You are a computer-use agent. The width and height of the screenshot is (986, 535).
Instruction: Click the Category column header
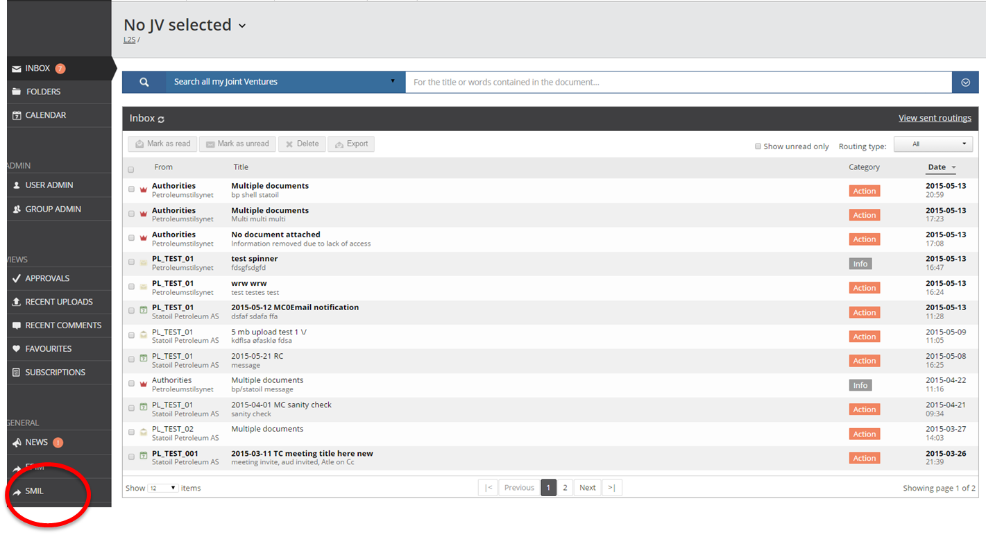point(864,167)
